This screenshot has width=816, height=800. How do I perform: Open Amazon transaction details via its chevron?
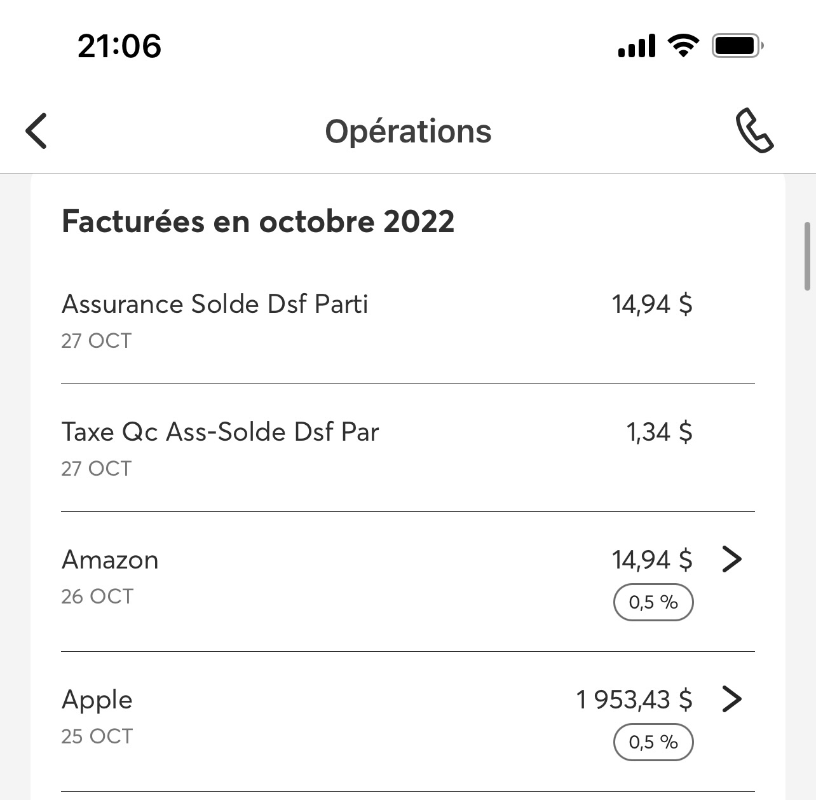click(x=732, y=560)
